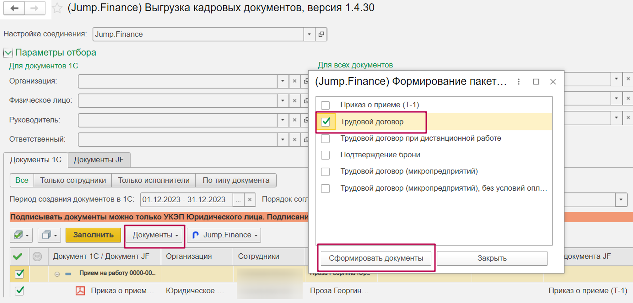
Task: Open the dialog's three-dot more menu
Action: click(518, 82)
